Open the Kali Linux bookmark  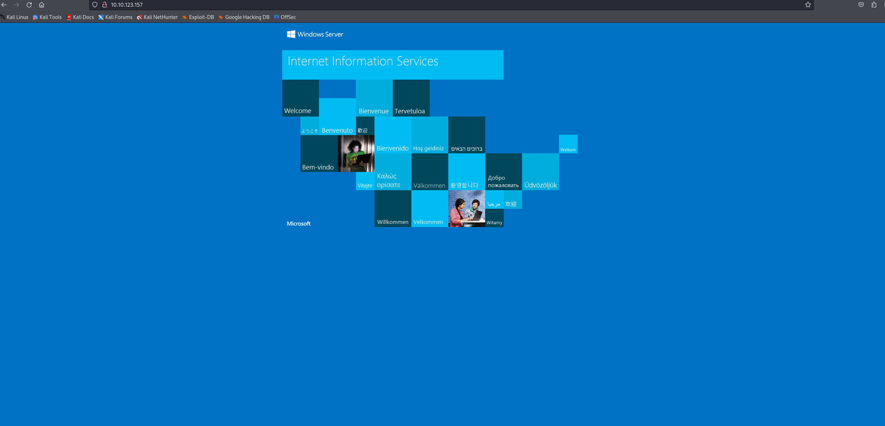click(14, 17)
